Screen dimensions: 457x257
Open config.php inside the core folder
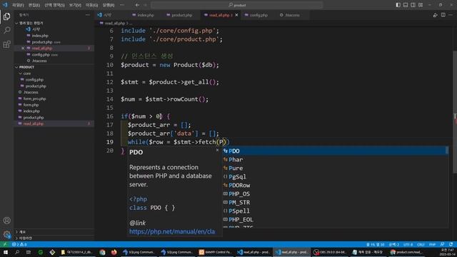coord(34,80)
